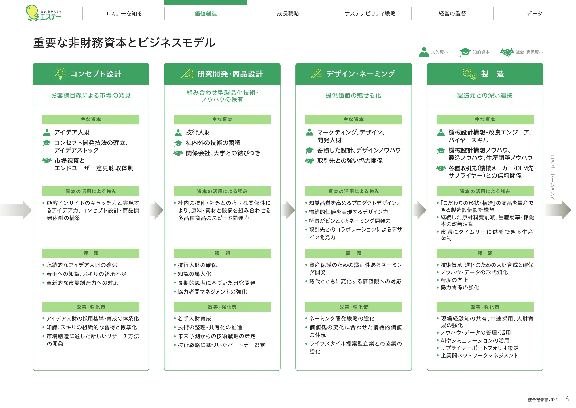This screenshot has width=576, height=408.
Task: Click the arrow between デザイン・ネーミング and 製造 columns
Action: pyautogui.click(x=420, y=210)
